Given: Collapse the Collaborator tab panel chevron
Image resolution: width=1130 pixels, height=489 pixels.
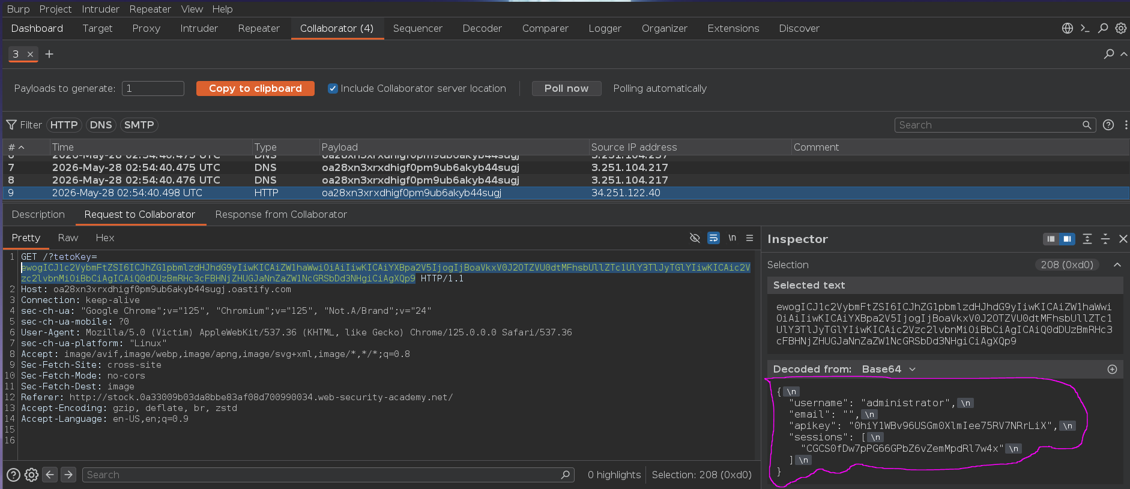Looking at the screenshot, I should coord(1123,54).
